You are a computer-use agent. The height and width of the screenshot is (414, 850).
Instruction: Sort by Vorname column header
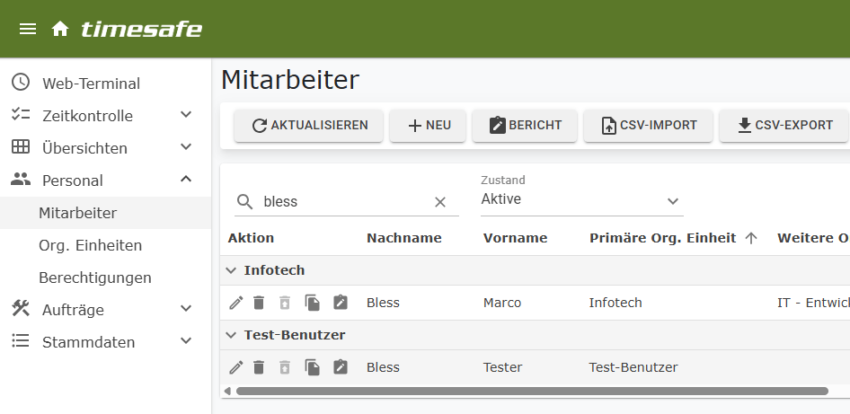tap(515, 238)
